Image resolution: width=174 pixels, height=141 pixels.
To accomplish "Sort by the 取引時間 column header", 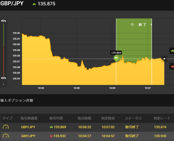I will coord(84,118).
